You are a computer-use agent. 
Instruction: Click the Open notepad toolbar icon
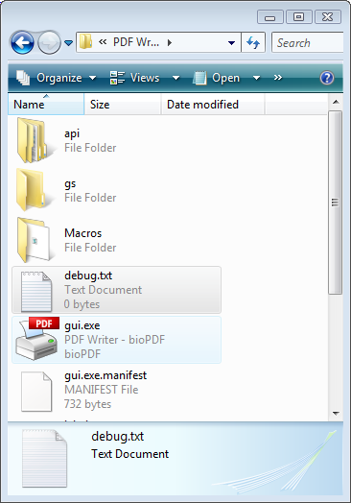point(199,78)
